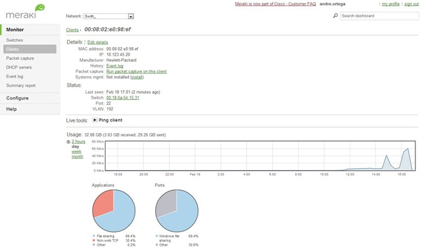Image resolution: width=422 pixels, height=247 pixels.
Task: Go back via Clients breadcrumb link
Action: [x=72, y=30]
